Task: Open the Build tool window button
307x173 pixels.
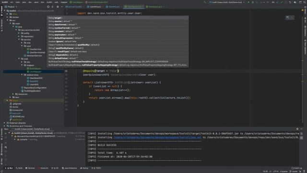Action: coord(19,168)
